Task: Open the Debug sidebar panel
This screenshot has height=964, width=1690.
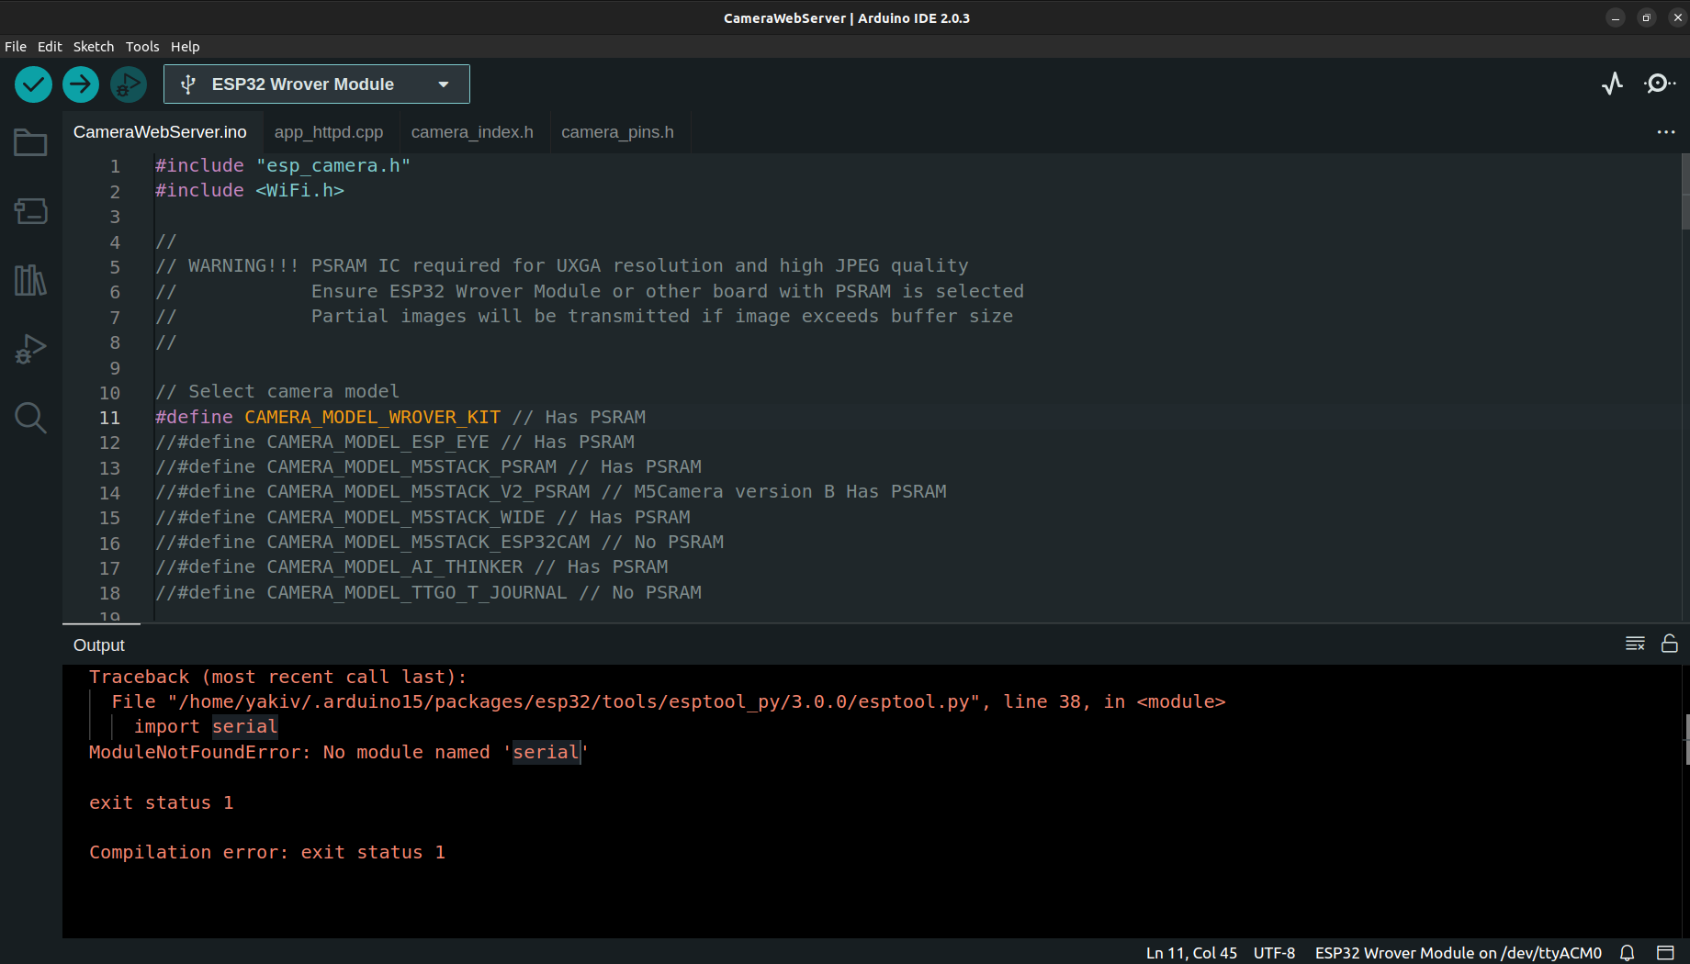Action: (x=30, y=349)
